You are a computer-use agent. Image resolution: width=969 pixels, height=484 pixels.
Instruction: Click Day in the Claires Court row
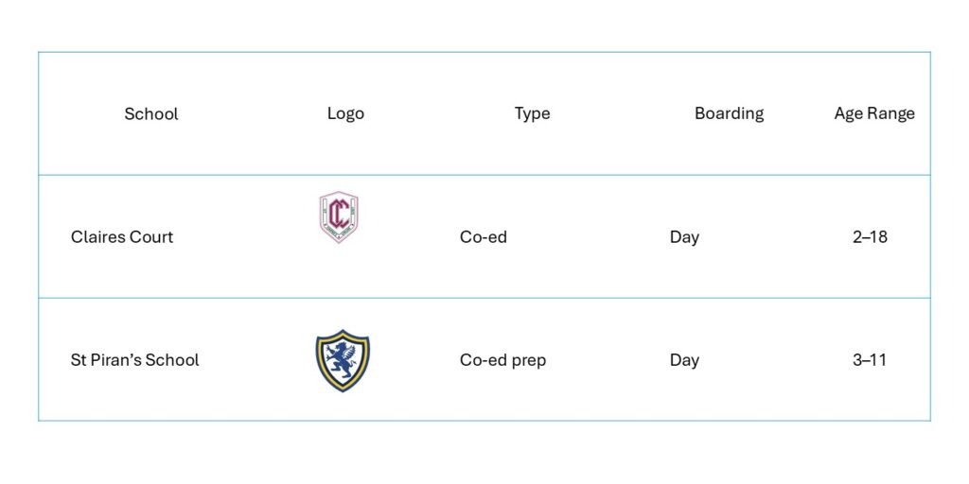coord(684,237)
